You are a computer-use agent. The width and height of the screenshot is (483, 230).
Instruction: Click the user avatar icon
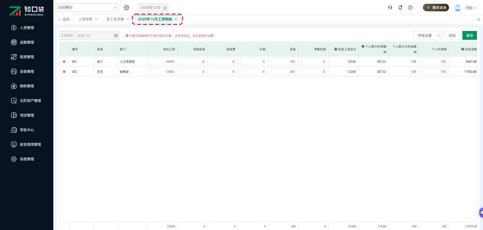(x=458, y=8)
